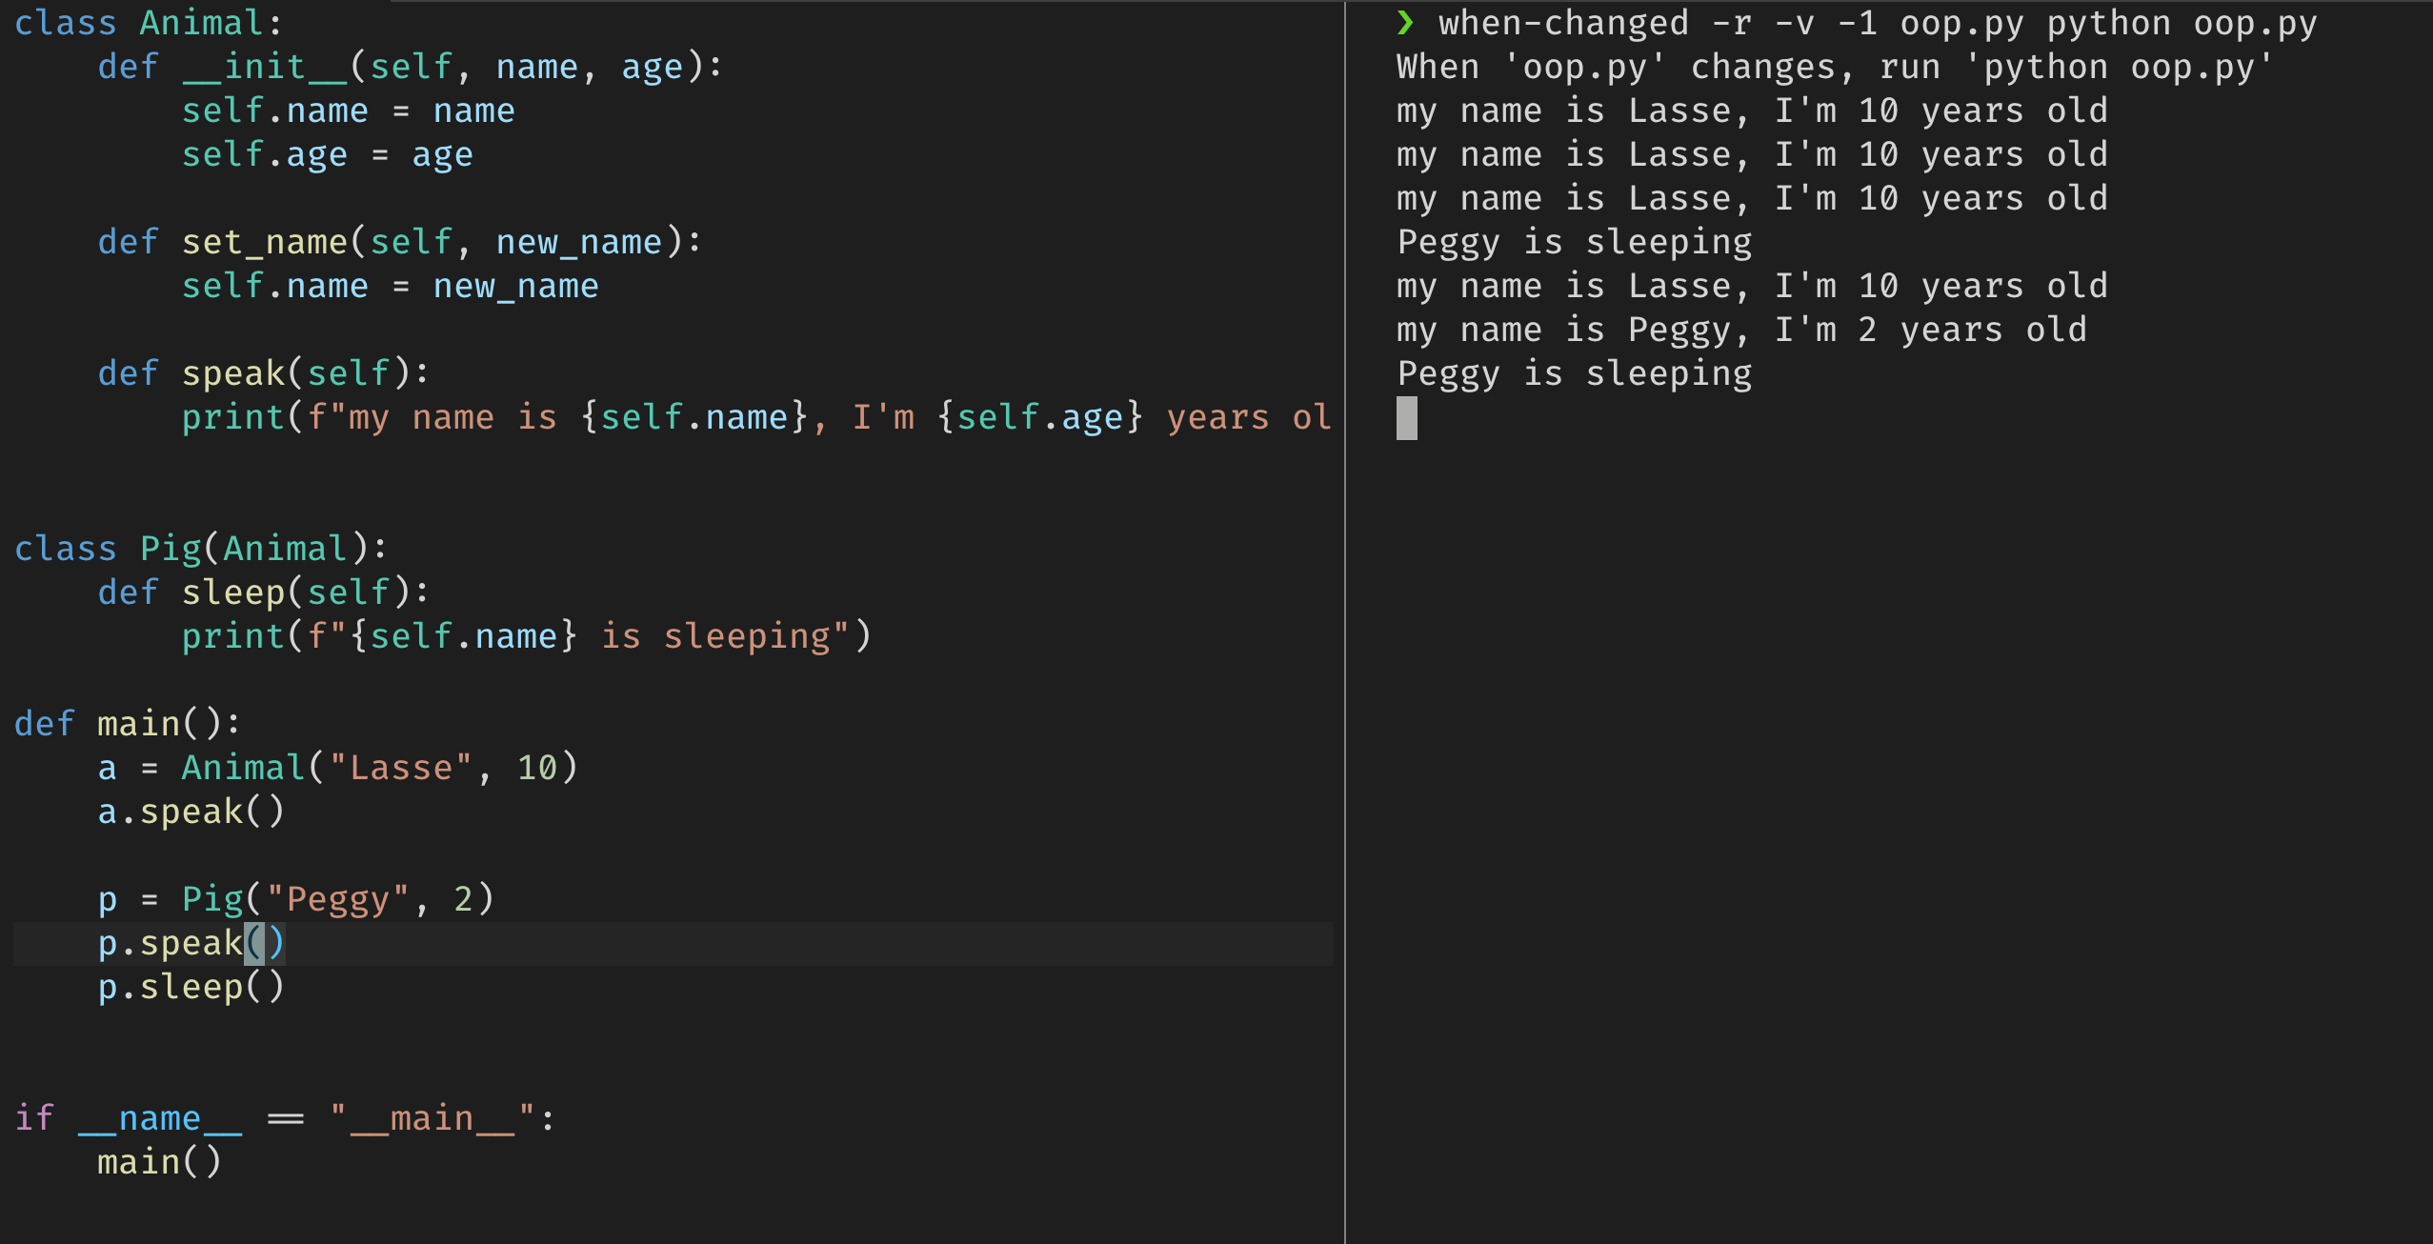Click the green terminal prompt arrow

1406,23
